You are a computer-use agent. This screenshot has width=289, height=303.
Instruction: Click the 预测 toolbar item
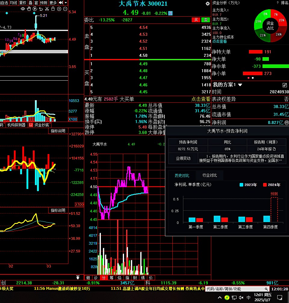(x=43, y=3)
